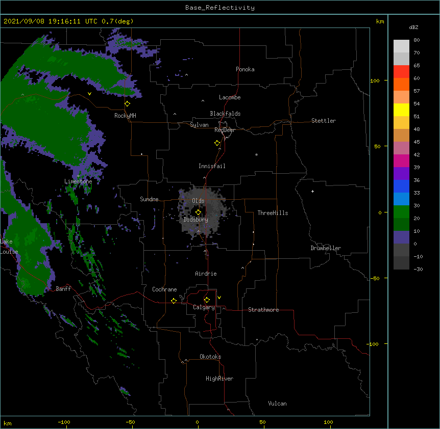Click the km label in top right corner
Viewport: 440px width, 429px height.
(x=380, y=21)
